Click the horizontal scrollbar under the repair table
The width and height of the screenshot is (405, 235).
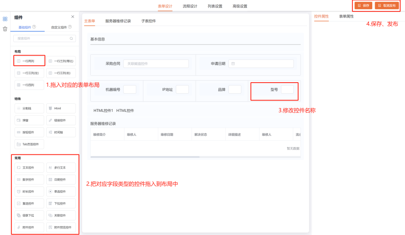[x=145, y=156]
